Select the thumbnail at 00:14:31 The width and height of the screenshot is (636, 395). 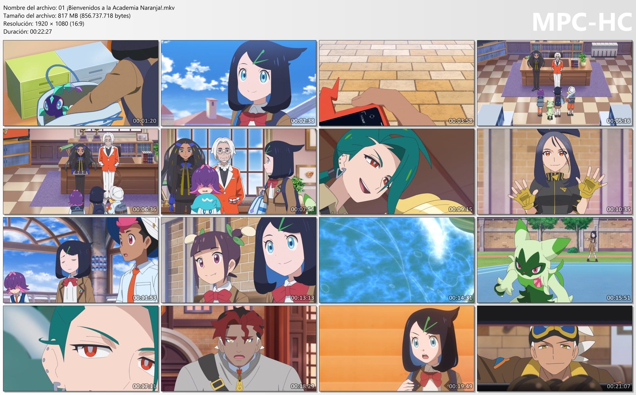[x=397, y=260]
